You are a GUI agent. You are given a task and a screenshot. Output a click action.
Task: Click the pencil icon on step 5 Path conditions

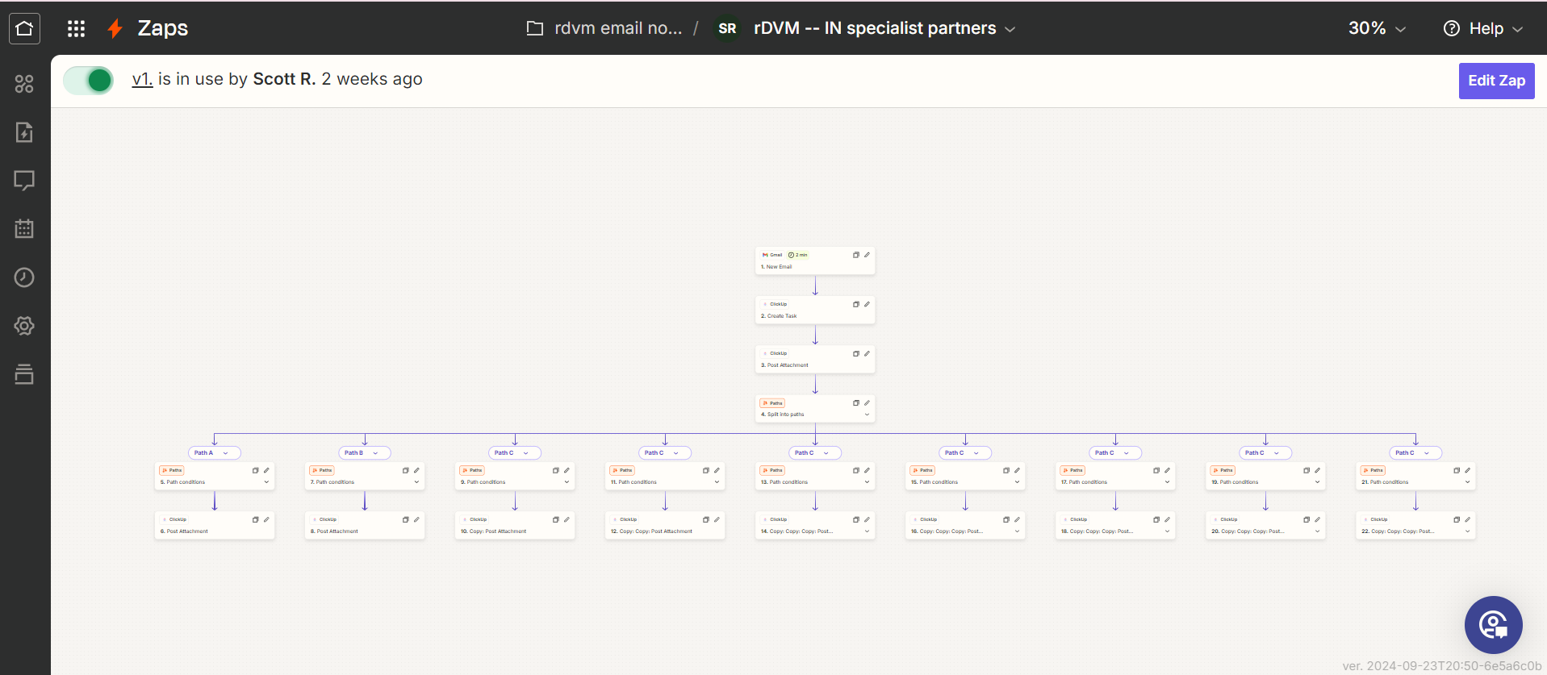click(x=267, y=470)
